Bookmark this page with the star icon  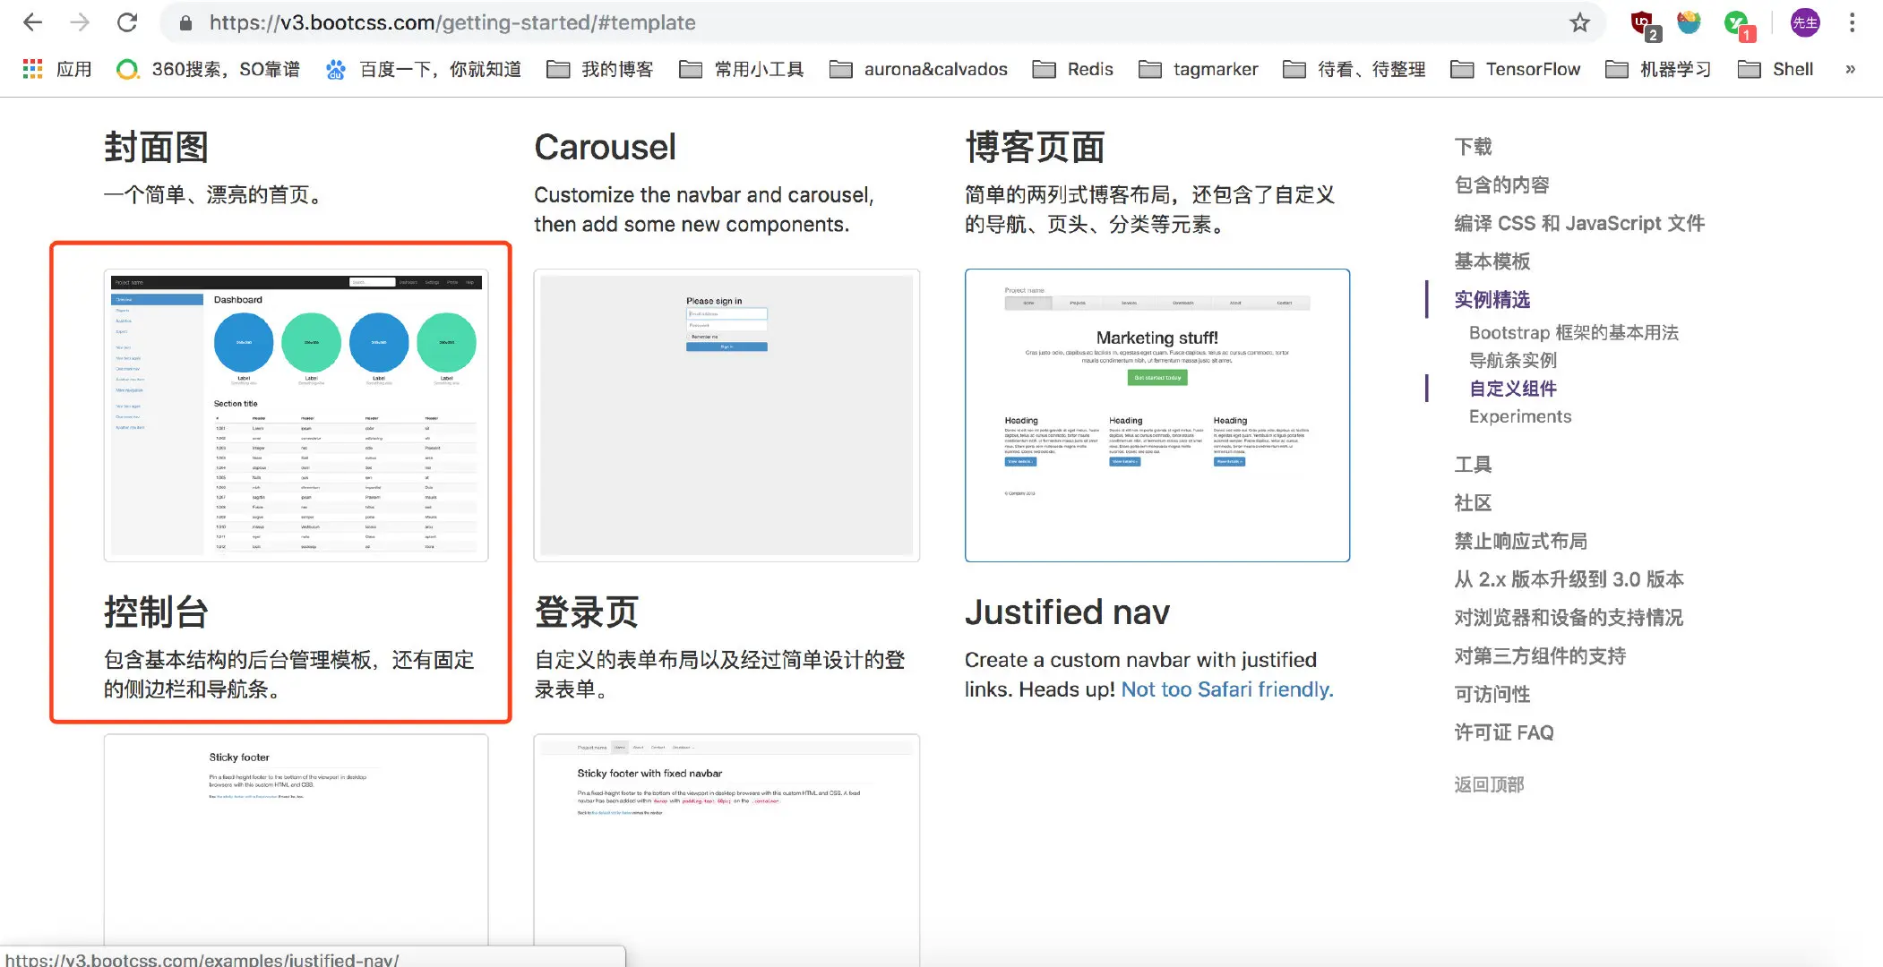click(1579, 22)
